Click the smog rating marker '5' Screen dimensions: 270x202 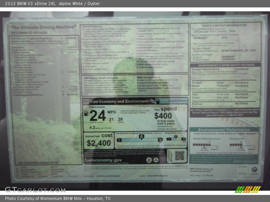[x=175, y=137]
